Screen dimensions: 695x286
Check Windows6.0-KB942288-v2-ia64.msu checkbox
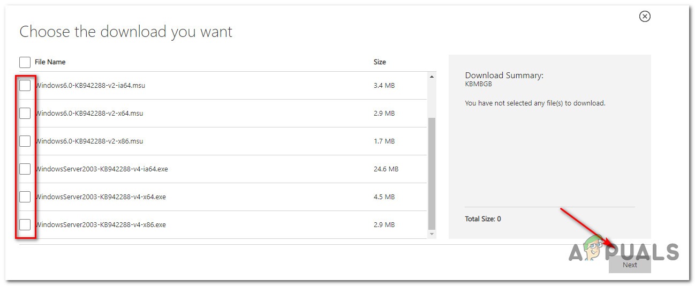(x=25, y=85)
